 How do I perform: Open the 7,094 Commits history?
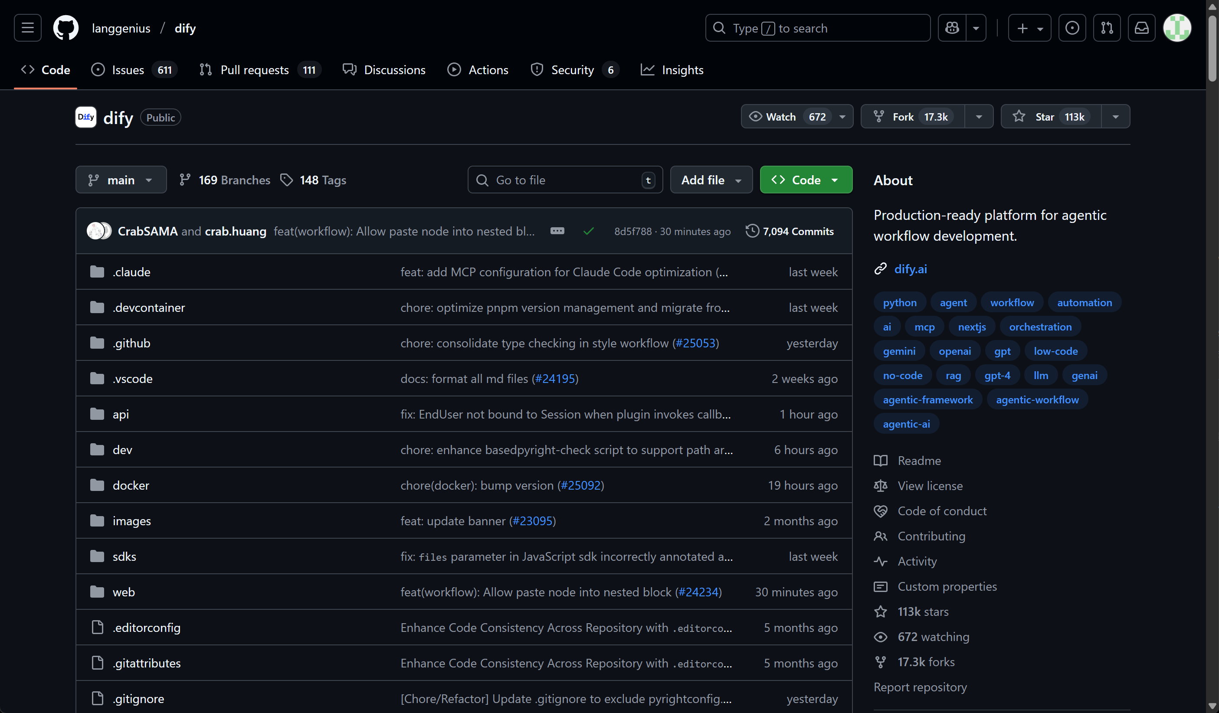coord(790,231)
